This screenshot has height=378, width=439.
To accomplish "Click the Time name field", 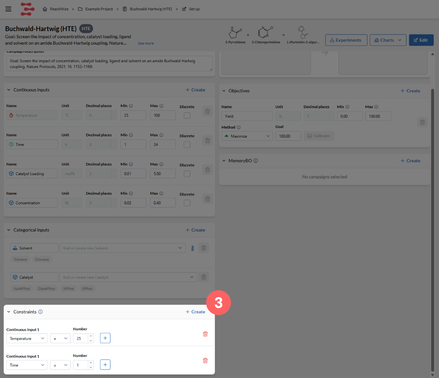I will [32, 144].
